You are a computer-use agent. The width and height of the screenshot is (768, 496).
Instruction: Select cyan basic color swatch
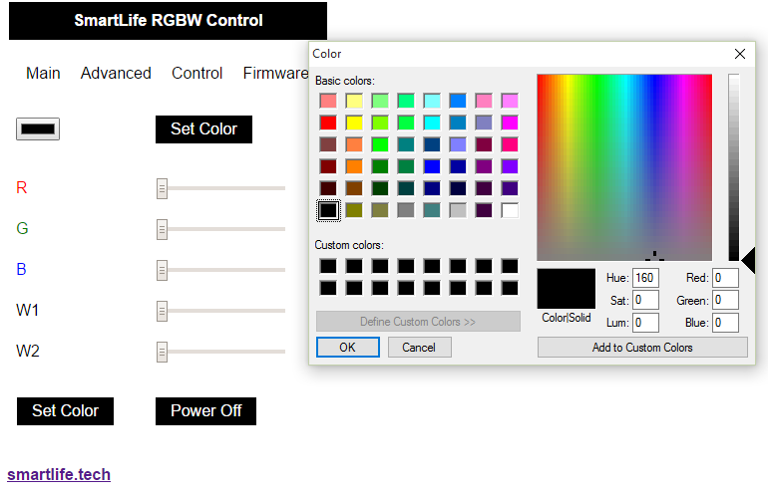tap(432, 123)
